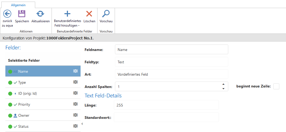
Task: Refresh with the Aktualisieren icon
Action: point(40,14)
